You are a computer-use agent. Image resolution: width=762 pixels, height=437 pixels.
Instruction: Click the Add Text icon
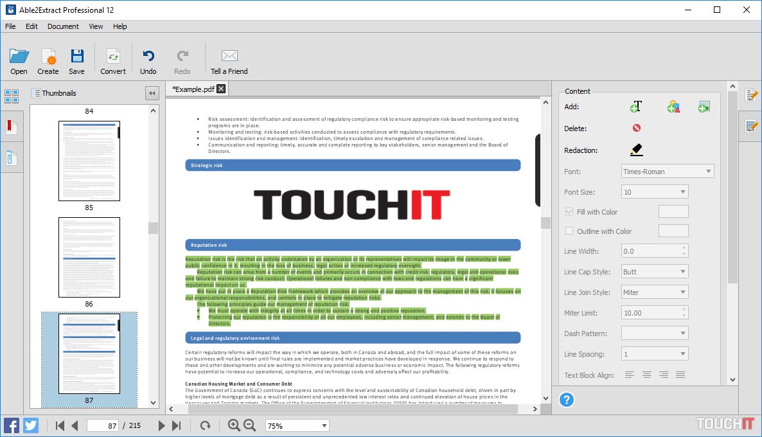(x=636, y=107)
